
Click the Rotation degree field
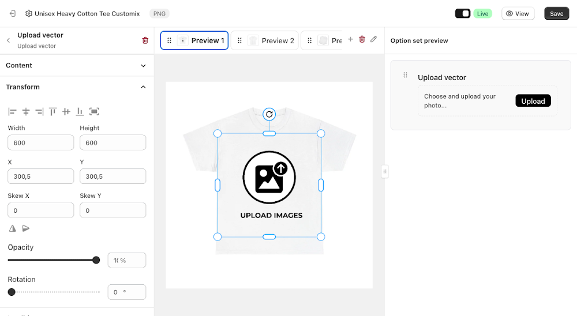tap(126, 292)
